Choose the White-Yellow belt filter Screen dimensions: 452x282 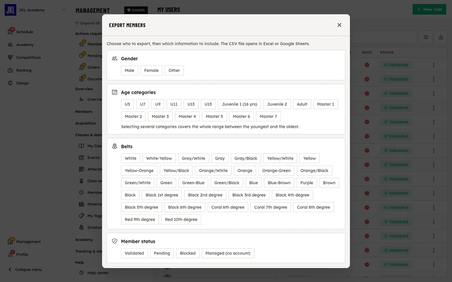click(x=159, y=158)
